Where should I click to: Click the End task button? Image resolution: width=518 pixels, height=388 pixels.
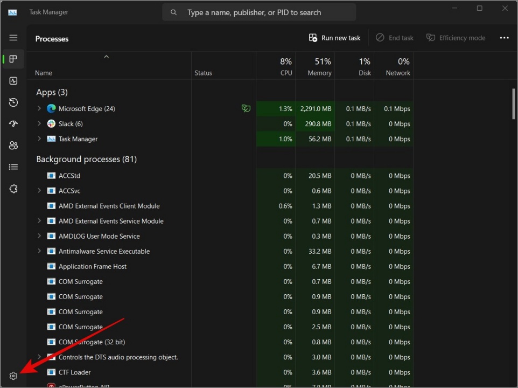395,38
